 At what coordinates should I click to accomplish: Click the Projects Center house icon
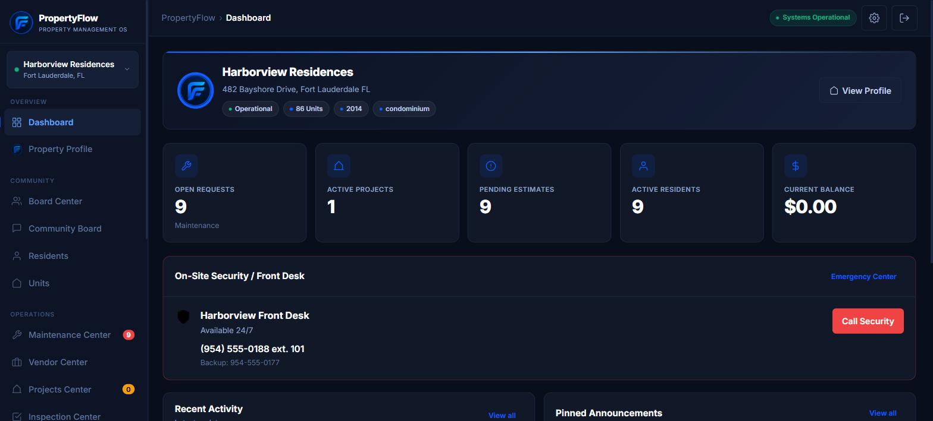point(17,390)
